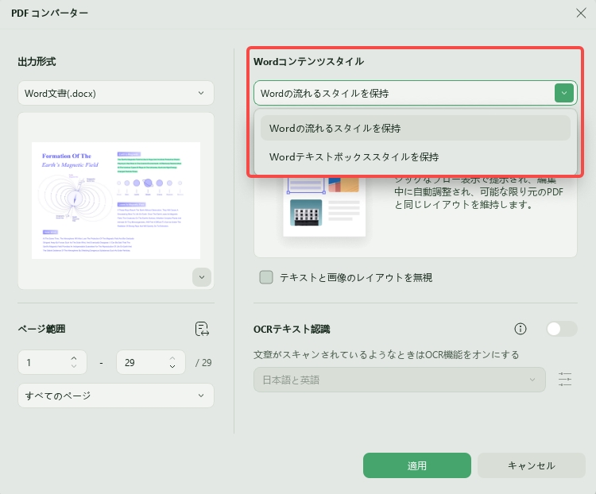Open the 日本語と英語 language dropdown
596x494 pixels.
coord(400,380)
